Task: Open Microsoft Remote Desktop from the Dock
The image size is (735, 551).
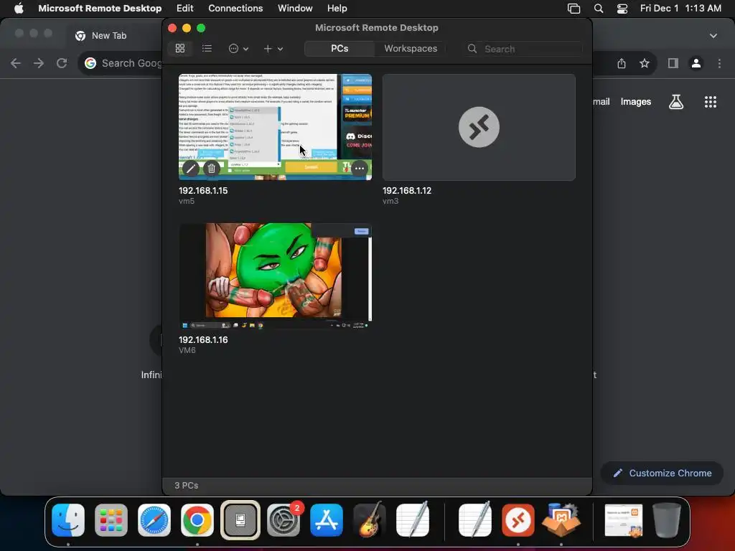Action: click(x=518, y=520)
